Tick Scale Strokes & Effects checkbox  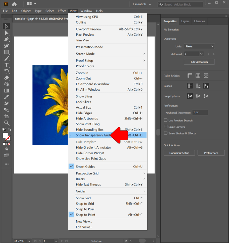pyautogui.click(x=166, y=133)
